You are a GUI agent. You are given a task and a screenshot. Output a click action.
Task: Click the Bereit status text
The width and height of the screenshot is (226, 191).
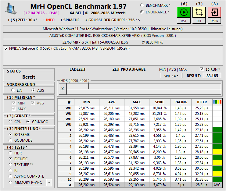coord(29,77)
